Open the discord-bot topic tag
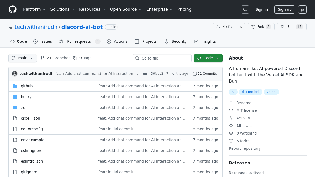315x177 pixels. click(x=250, y=92)
